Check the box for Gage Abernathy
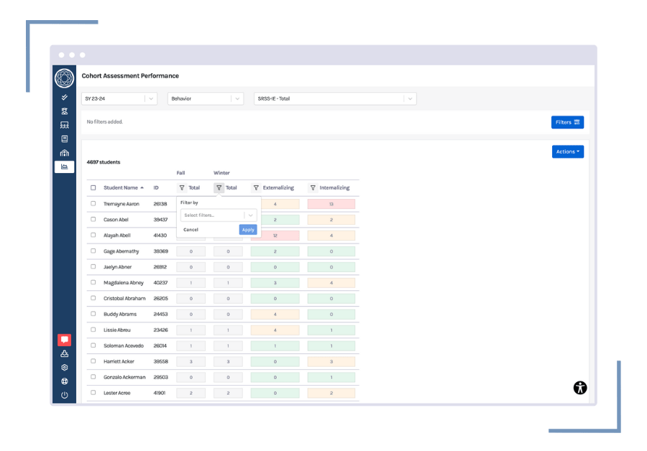Screen dimensions: 647x451 pos(93,251)
